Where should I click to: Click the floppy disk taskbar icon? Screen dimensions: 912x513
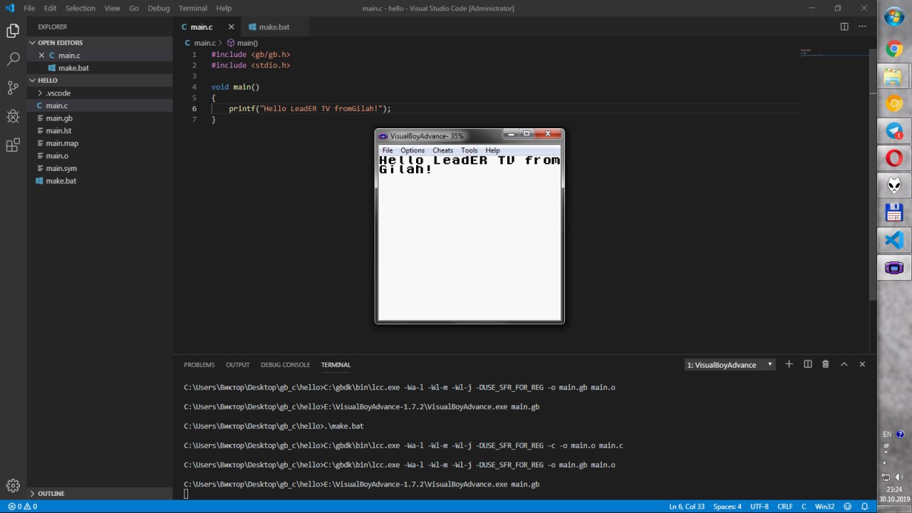click(x=894, y=212)
